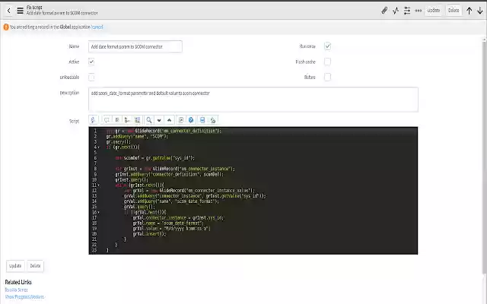Click line 20 grVal.insert() code
Image resolution: width=487 pixels, height=304 pixels.
tap(149, 234)
